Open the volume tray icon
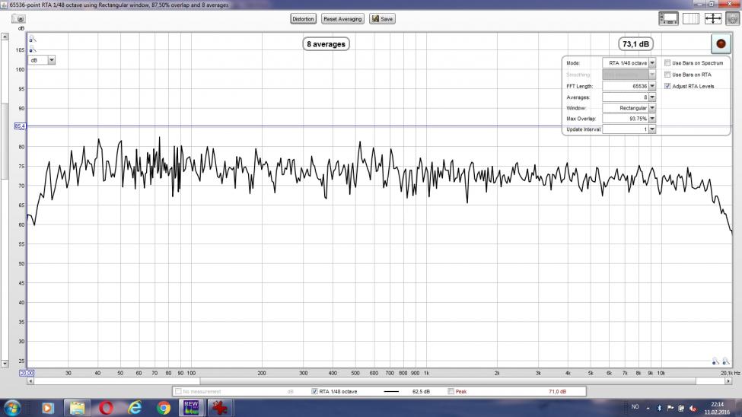This screenshot has height=417, width=742. (x=693, y=408)
